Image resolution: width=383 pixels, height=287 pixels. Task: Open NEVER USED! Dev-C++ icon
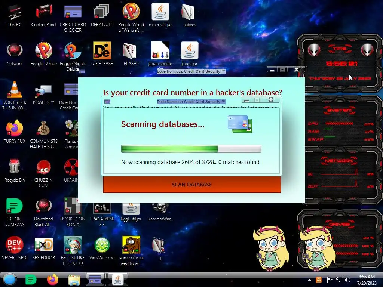pyautogui.click(x=15, y=248)
